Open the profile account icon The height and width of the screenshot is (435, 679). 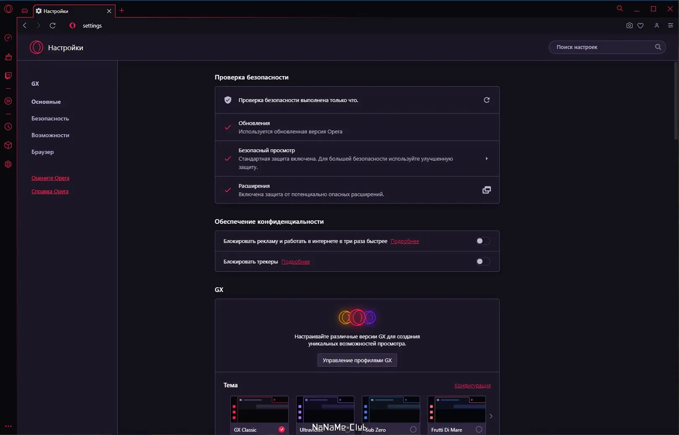click(657, 26)
